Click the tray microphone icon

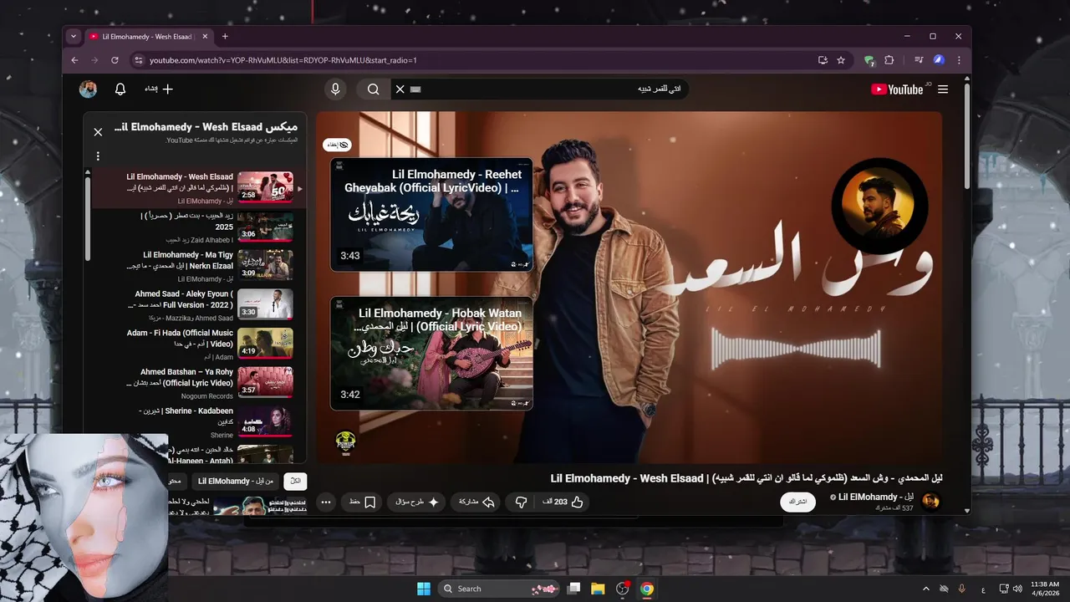click(x=961, y=589)
